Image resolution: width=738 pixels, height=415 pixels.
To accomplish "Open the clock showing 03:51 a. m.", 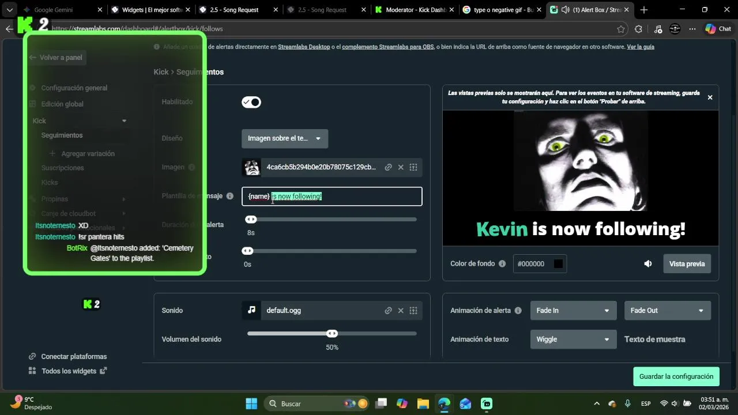I will (714, 403).
